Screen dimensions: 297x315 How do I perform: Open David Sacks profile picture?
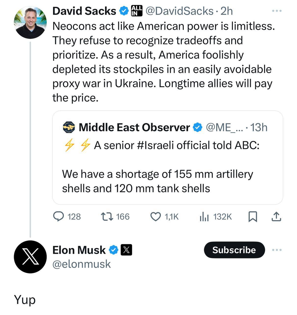click(x=30, y=23)
